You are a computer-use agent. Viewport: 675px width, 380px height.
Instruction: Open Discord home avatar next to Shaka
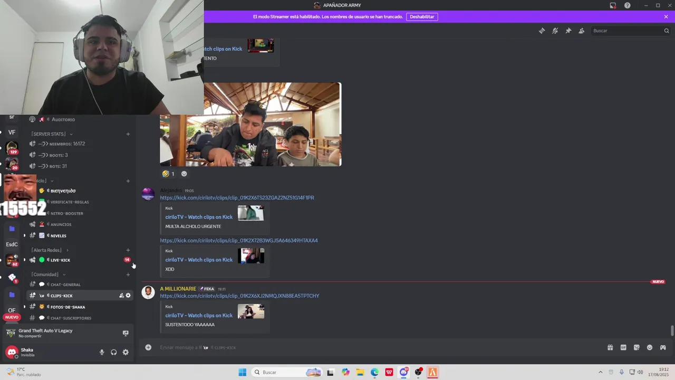click(12, 352)
